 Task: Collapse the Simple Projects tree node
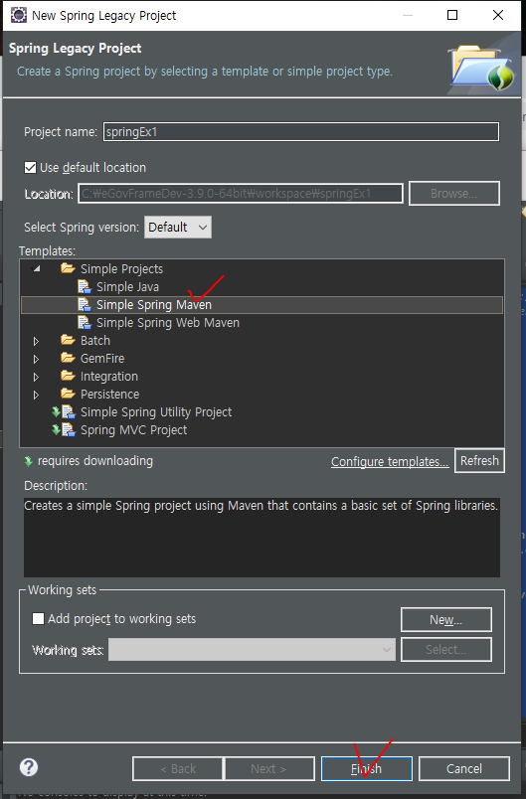point(36,268)
